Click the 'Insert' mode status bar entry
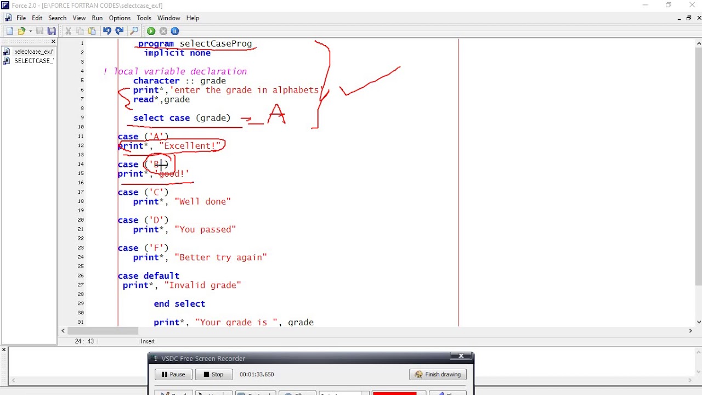This screenshot has width=702, height=395. tap(148, 341)
